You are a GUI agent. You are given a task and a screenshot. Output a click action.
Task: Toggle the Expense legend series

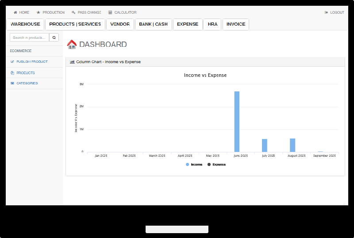pos(216,165)
